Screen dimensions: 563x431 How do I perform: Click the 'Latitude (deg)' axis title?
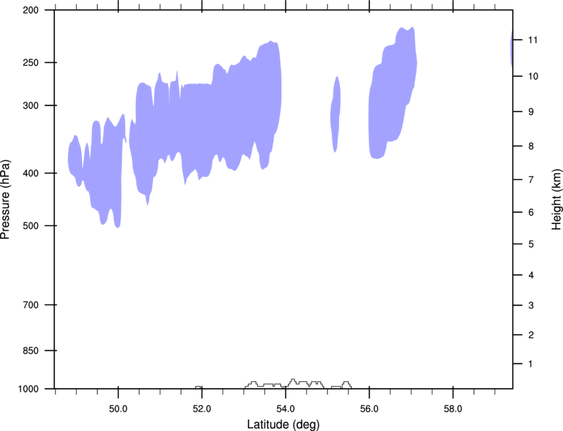283,424
